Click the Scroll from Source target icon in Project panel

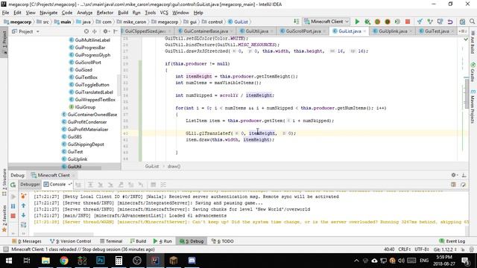pyautogui.click(x=86, y=31)
